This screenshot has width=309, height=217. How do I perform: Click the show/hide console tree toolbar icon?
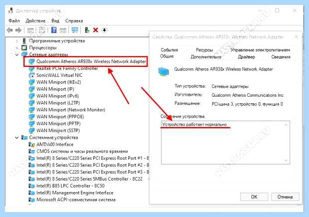tap(30, 30)
